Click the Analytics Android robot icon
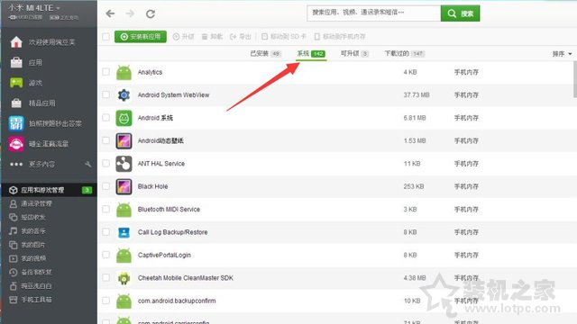 coord(124,72)
